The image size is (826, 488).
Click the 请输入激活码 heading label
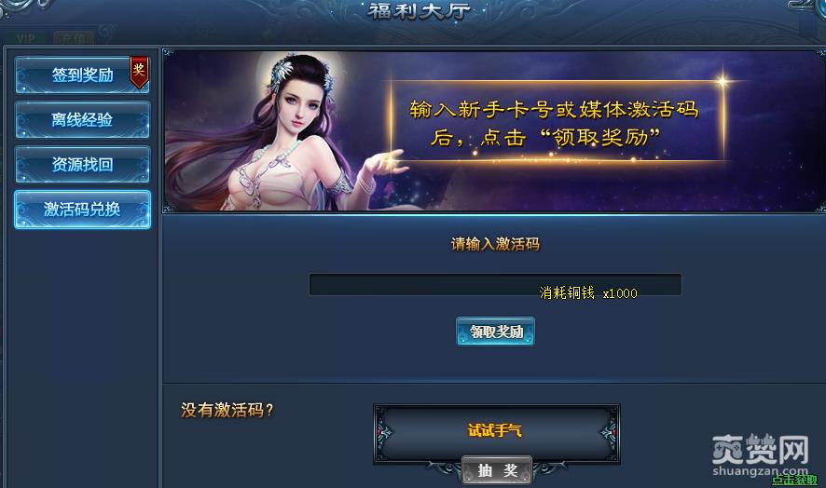pyautogui.click(x=495, y=244)
